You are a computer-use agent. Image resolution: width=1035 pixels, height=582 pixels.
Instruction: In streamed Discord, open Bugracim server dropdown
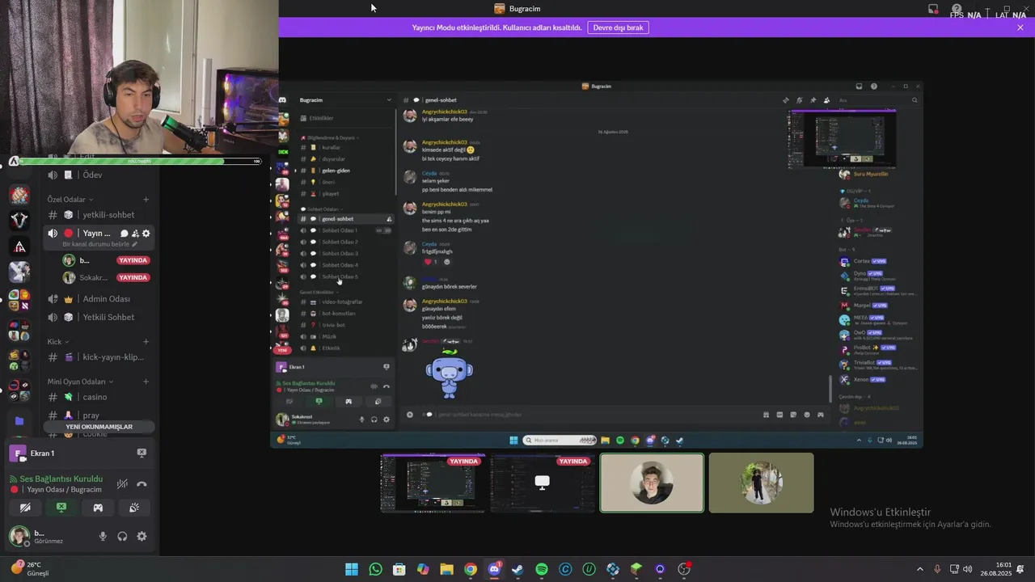pos(345,100)
